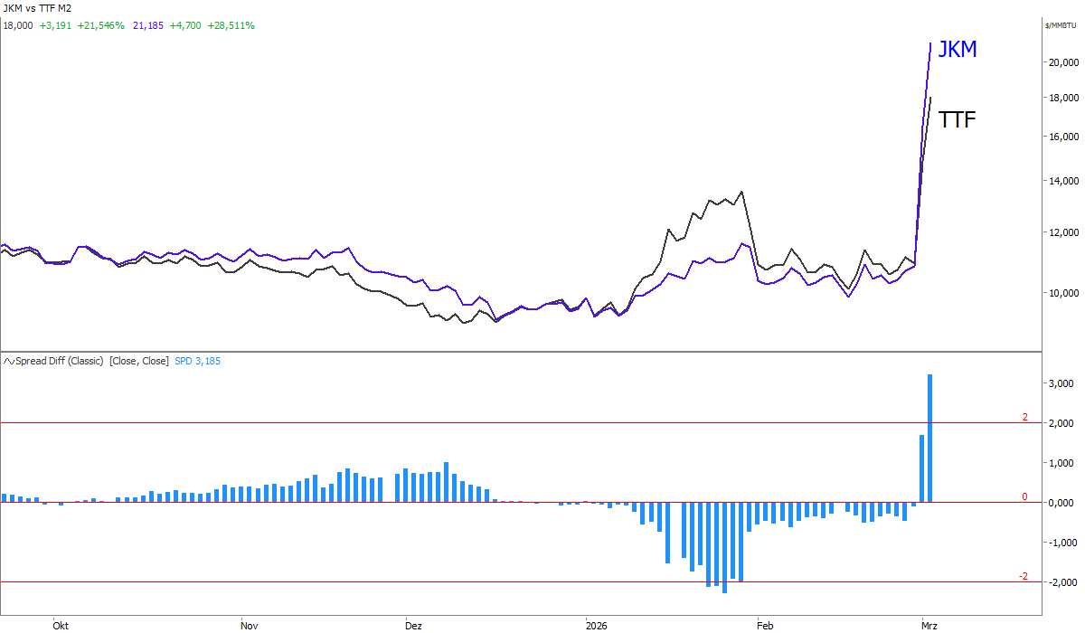Image resolution: width=1085 pixels, height=633 pixels.
Task: Click the 'Okt' date axis label
Action: pyautogui.click(x=61, y=626)
